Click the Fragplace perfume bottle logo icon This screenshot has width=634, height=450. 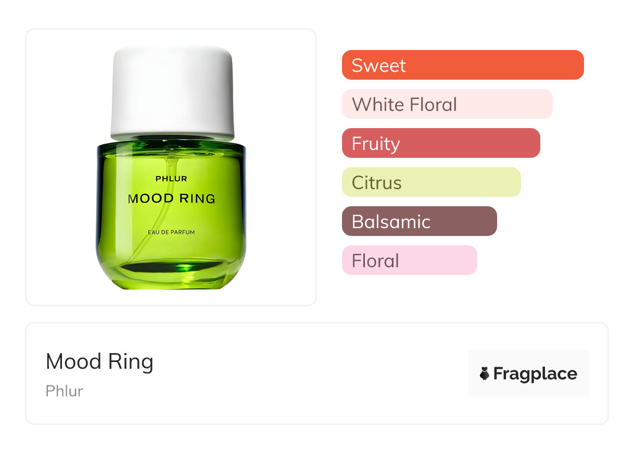pos(485,373)
